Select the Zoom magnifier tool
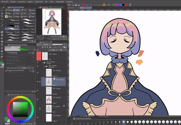 pyautogui.click(x=2, y=10)
